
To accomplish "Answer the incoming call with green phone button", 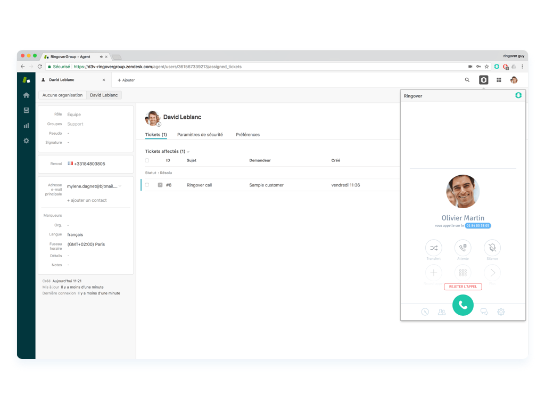I will (463, 305).
